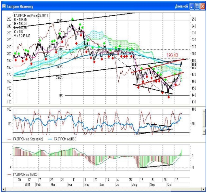Click the Apr month label on time axis

click(70, 184)
